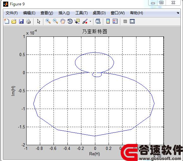Select the Brush data tool
This screenshot has height=161, width=183.
(x=85, y=22)
